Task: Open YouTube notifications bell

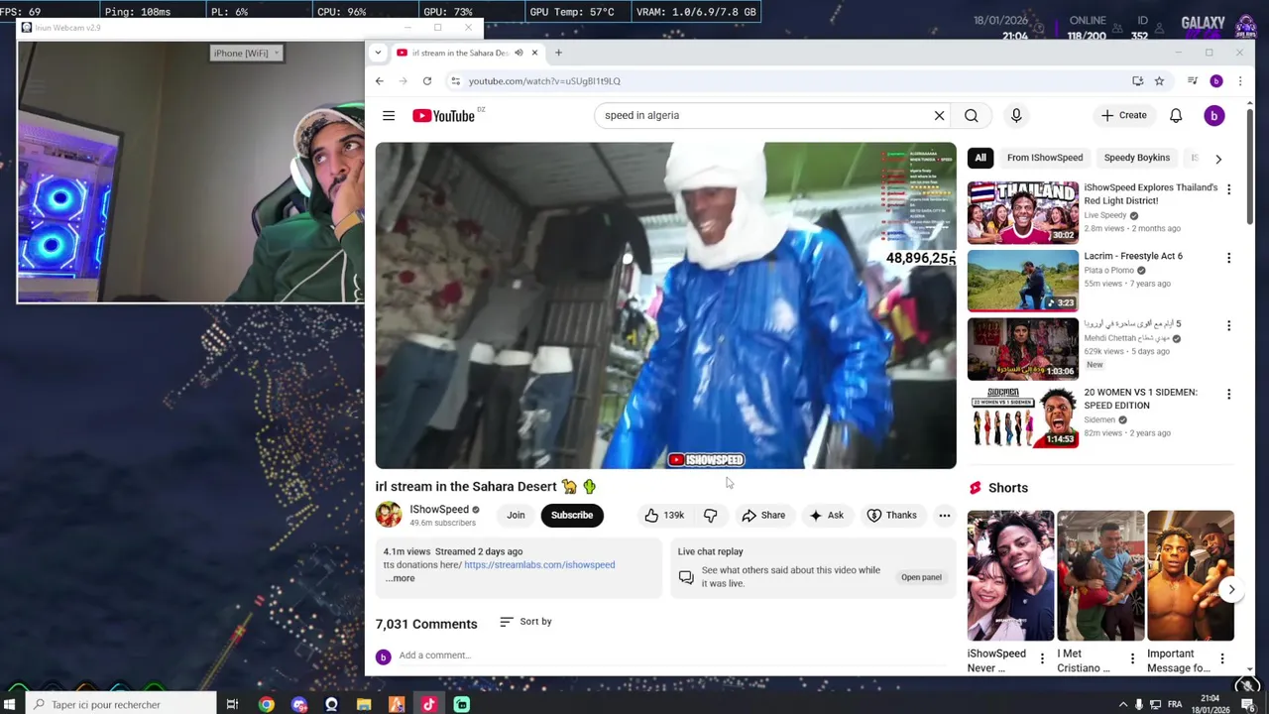Action: [1176, 115]
